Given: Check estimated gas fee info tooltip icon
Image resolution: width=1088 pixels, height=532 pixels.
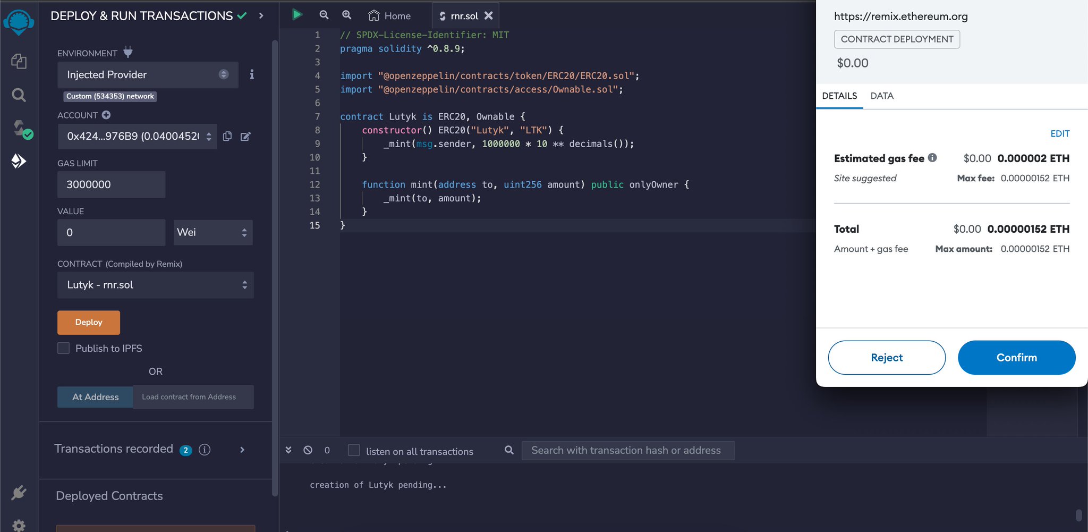Looking at the screenshot, I should tap(932, 157).
